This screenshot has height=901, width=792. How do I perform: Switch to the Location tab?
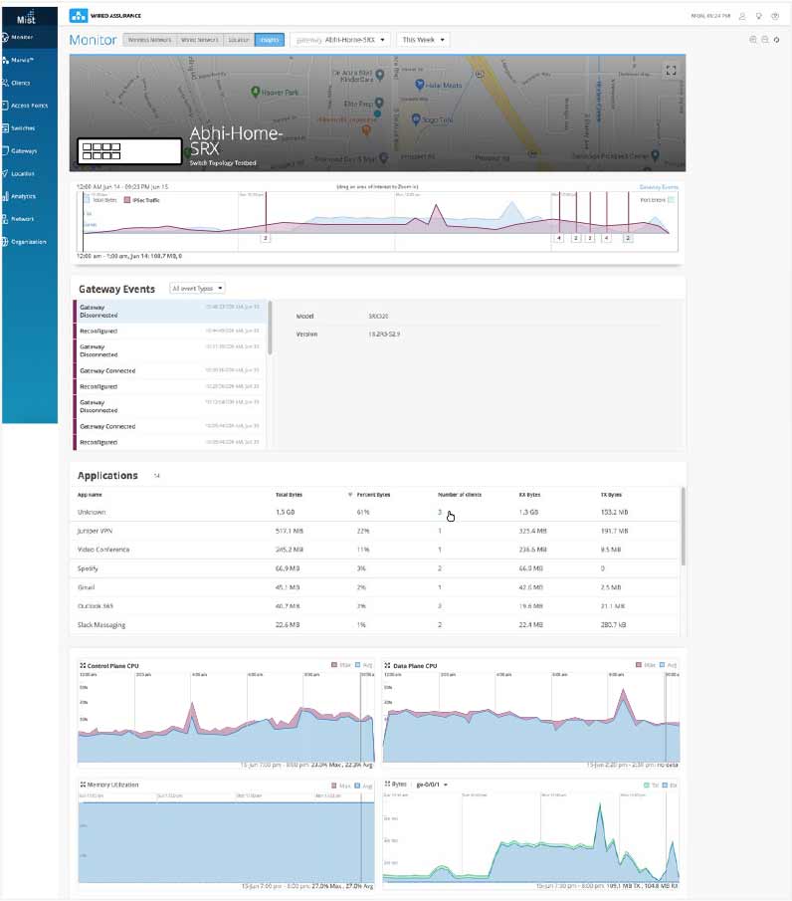pos(238,40)
